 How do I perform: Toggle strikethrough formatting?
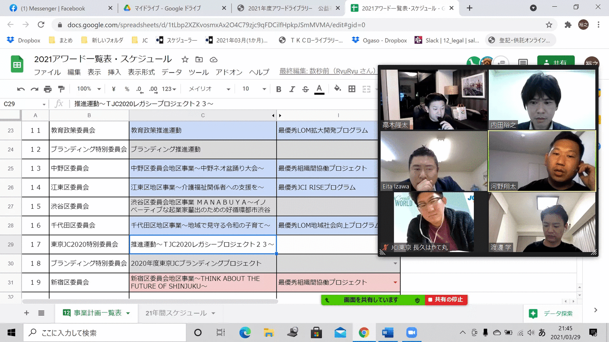tap(305, 89)
